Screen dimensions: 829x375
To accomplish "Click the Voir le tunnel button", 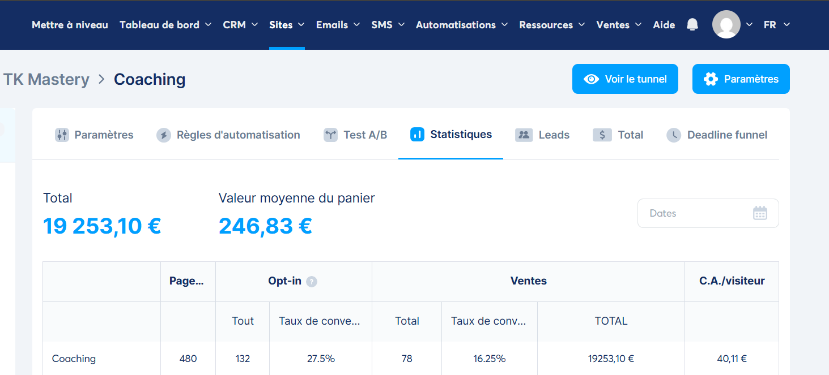I will coord(625,79).
